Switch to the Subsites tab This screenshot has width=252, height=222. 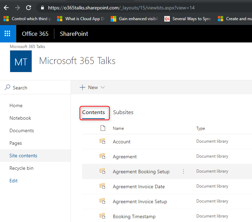123,112
